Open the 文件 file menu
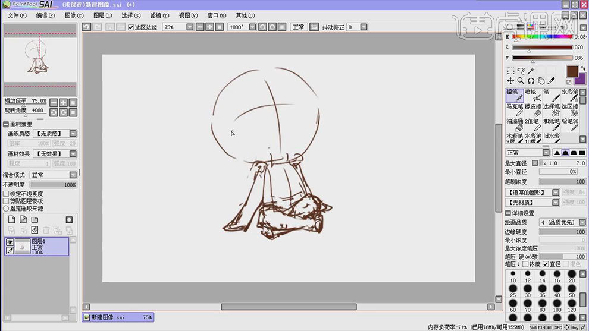This screenshot has width=589, height=331. [17, 15]
